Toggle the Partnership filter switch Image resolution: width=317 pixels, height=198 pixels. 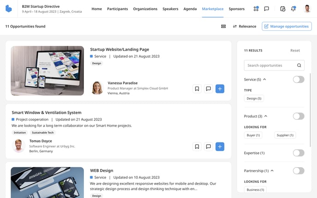299,171
